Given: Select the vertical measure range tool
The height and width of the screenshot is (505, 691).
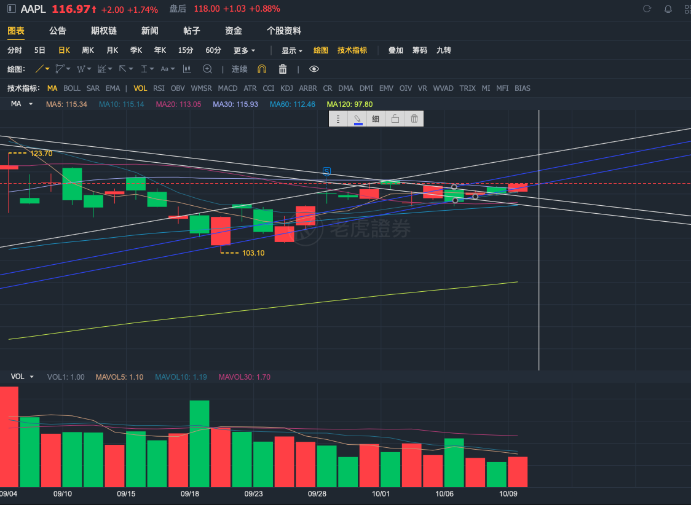Looking at the screenshot, I should 144,69.
